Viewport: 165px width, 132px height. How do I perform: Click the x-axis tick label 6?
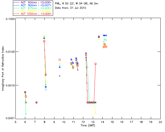pyautogui.click(x=25, y=122)
